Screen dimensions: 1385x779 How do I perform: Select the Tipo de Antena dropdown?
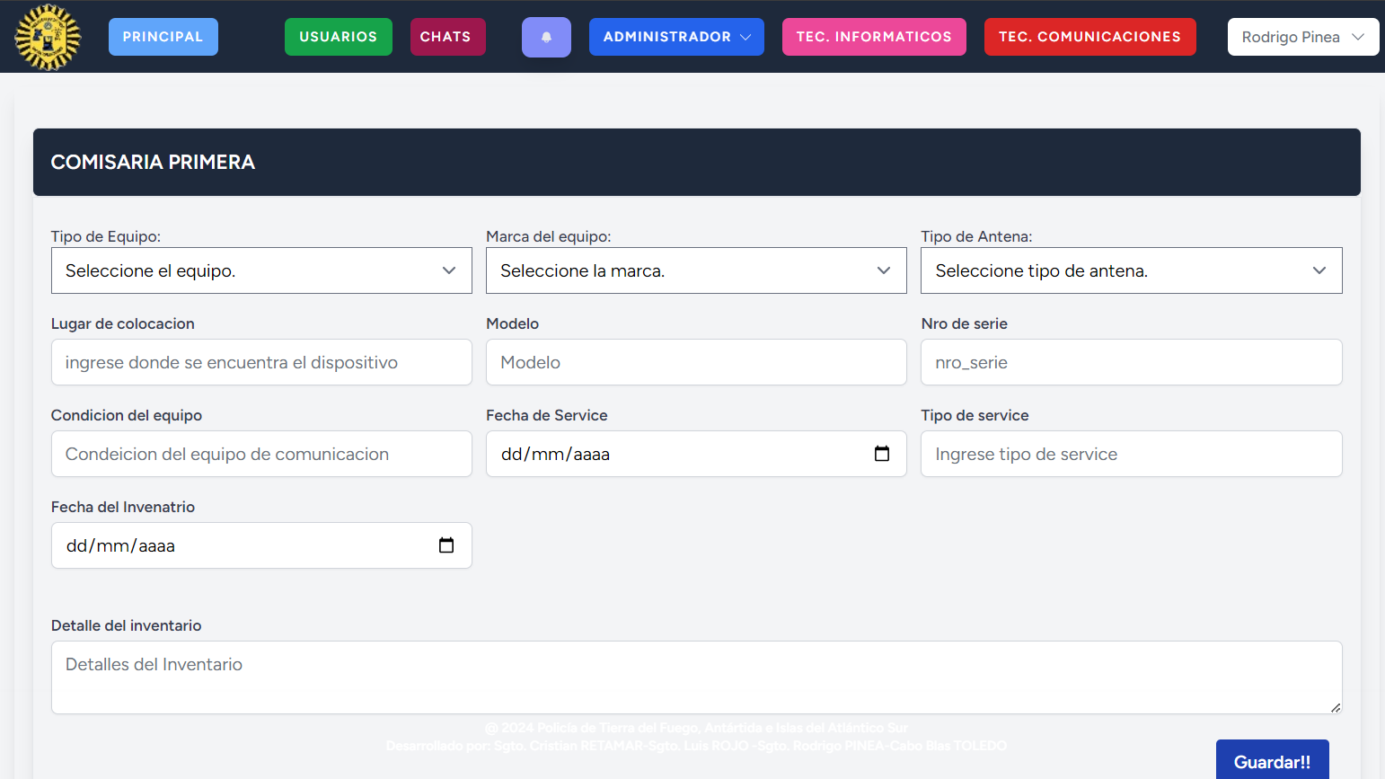(x=1131, y=270)
